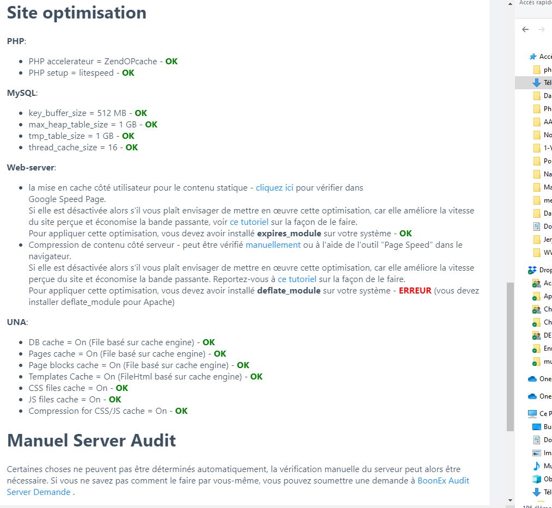Click the scroll-down arrow of page scrollbar

click(x=510, y=500)
